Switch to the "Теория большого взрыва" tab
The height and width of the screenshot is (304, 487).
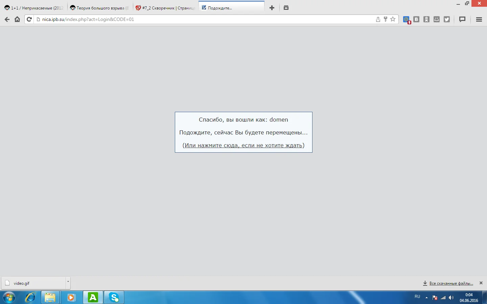click(99, 8)
